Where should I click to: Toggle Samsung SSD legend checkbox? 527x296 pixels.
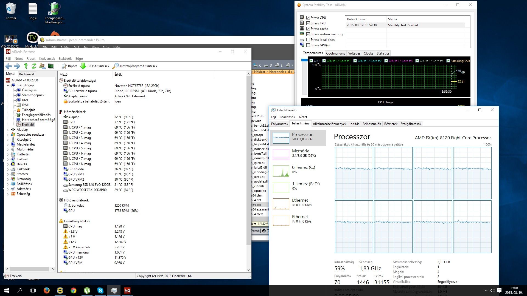coord(448,61)
